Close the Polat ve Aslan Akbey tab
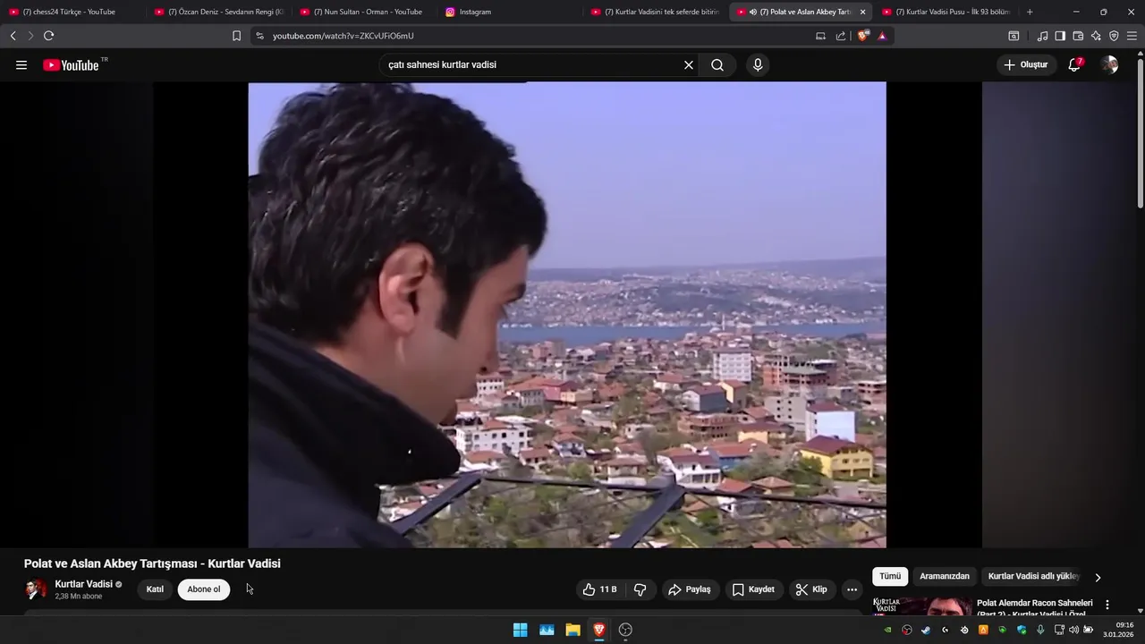Viewport: 1145px width, 644px height. coord(862,12)
